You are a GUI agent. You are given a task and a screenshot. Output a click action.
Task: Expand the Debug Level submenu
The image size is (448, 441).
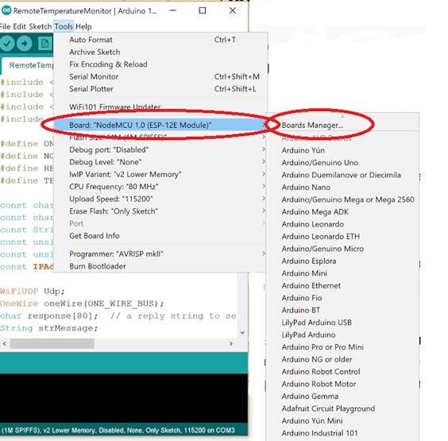(x=160, y=162)
